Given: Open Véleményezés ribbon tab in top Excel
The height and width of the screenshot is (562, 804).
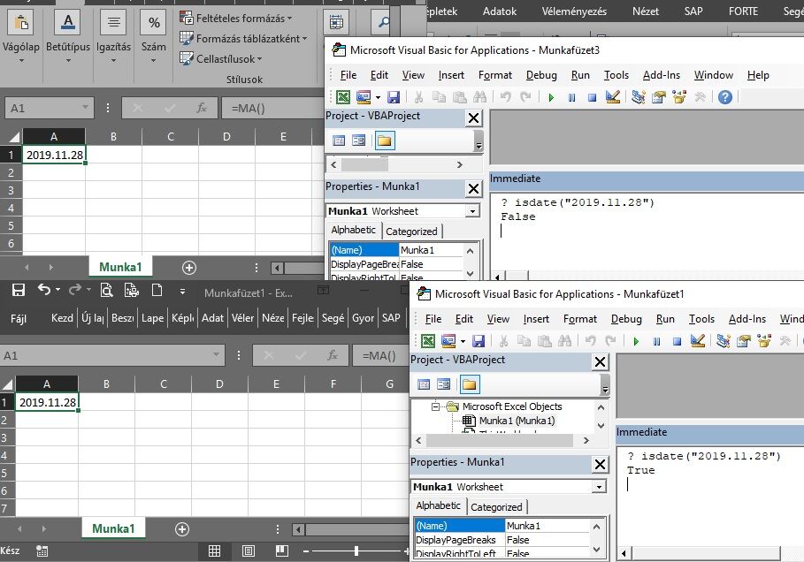Looking at the screenshot, I should tap(574, 11).
